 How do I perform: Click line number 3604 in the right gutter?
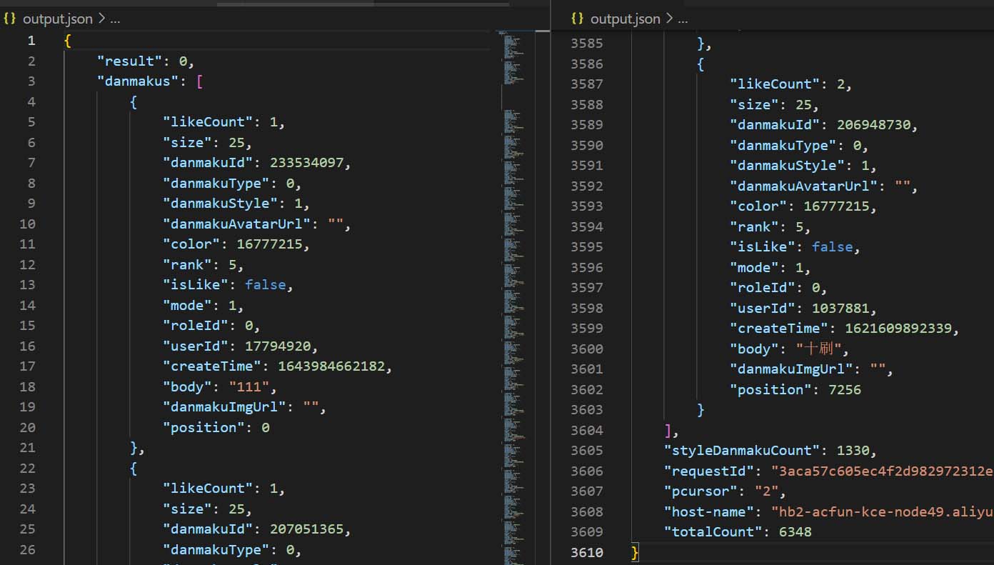[586, 430]
